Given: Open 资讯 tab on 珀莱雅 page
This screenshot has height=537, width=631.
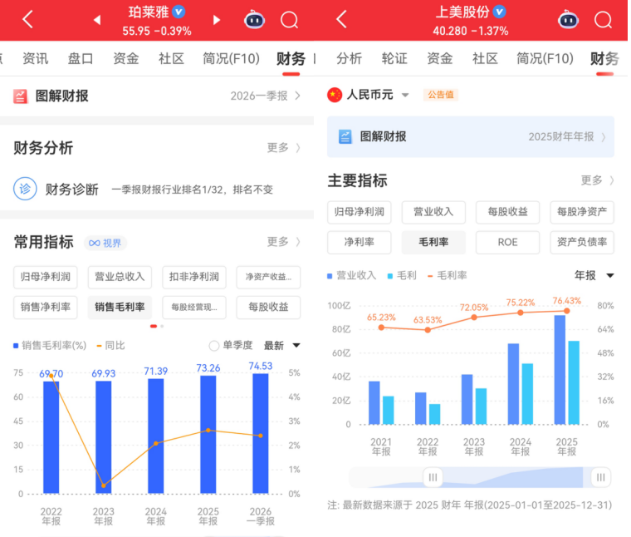Looking at the screenshot, I should coord(36,58).
